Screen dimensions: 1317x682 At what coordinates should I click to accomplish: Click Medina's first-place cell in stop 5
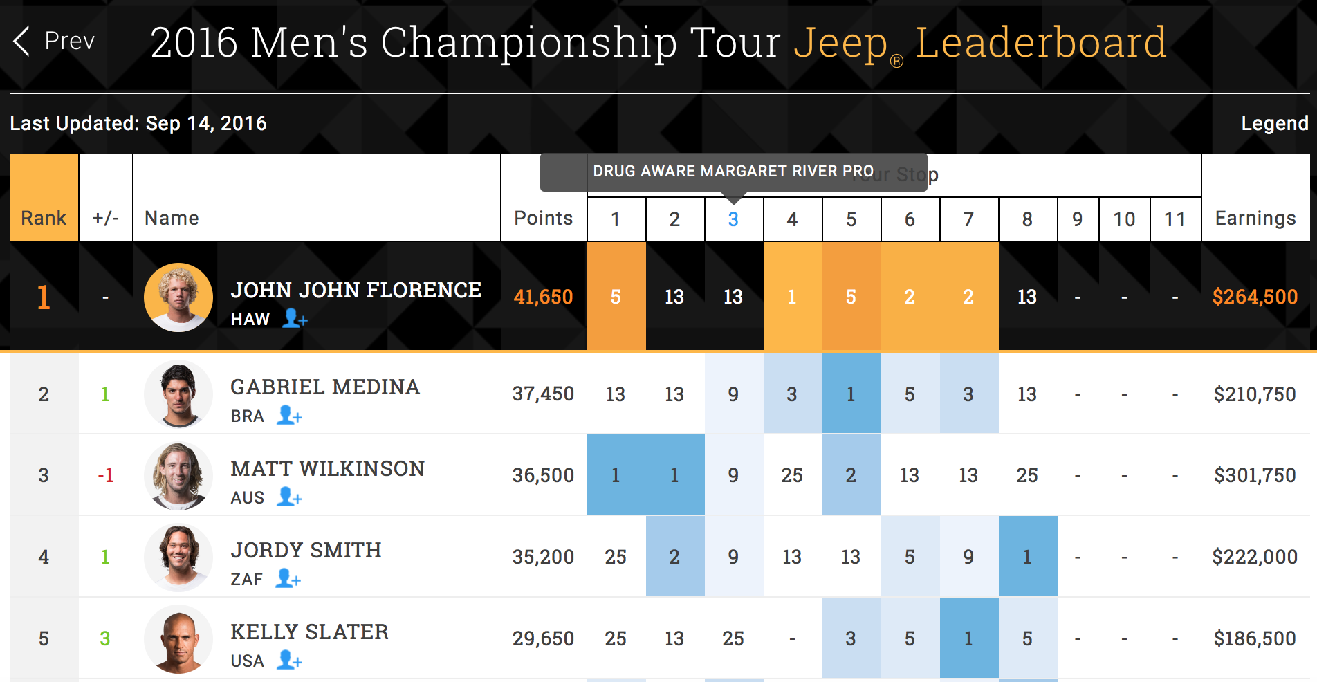click(851, 394)
